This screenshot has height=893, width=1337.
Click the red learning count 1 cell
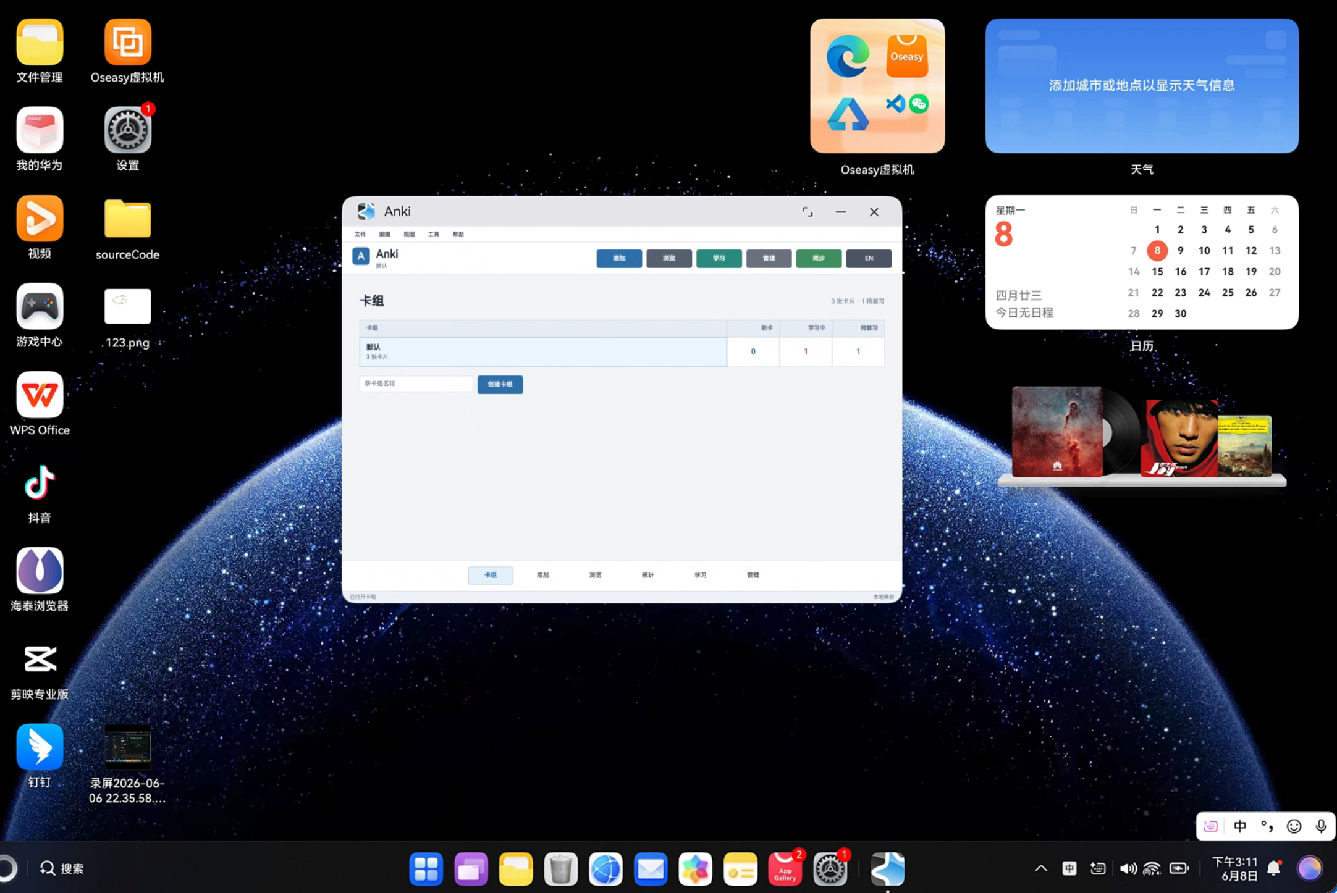806,351
